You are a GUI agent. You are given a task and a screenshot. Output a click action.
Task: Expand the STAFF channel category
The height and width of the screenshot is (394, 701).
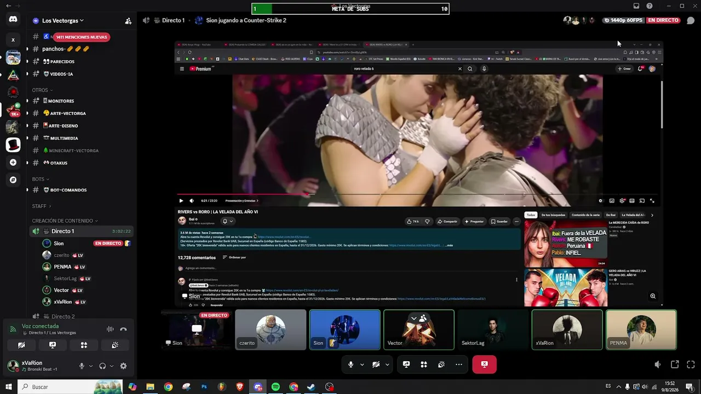(42, 206)
